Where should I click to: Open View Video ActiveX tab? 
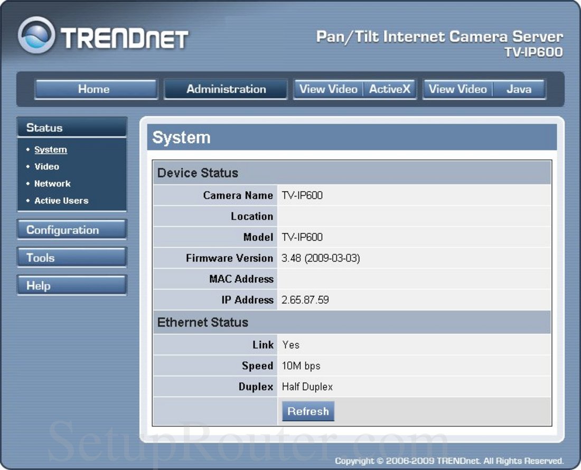355,89
